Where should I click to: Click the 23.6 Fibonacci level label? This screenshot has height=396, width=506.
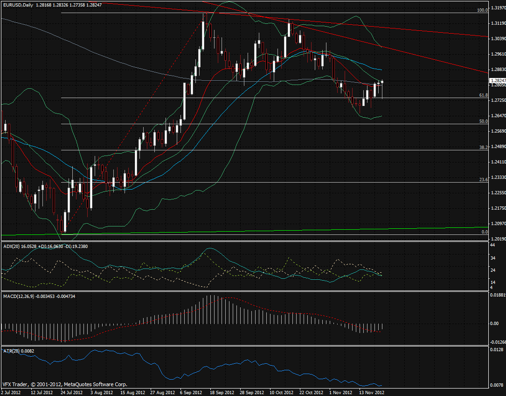483,179
